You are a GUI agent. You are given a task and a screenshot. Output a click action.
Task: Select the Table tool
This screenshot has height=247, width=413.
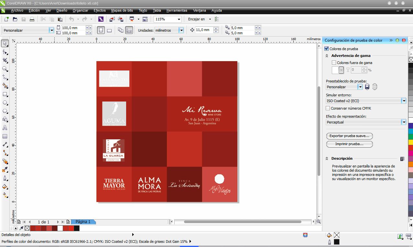coord(5,136)
